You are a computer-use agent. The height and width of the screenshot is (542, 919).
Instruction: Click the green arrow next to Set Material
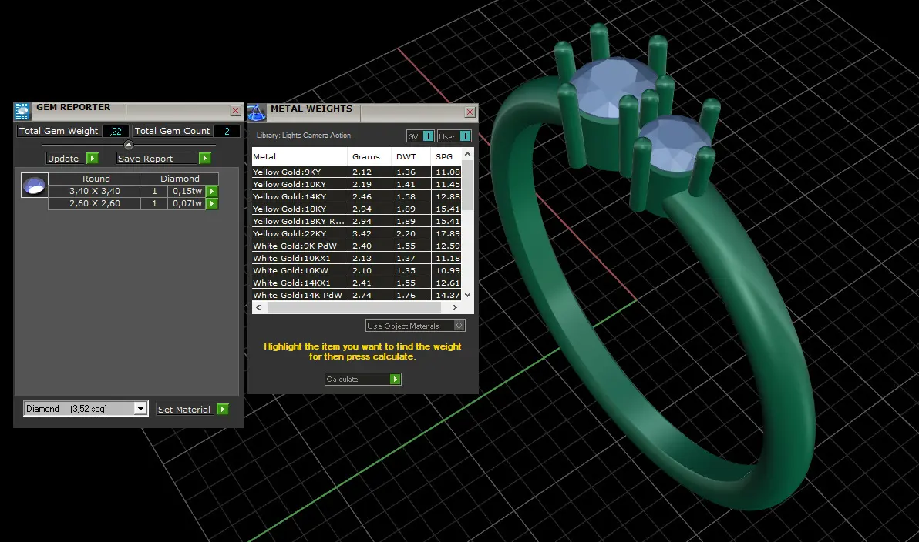click(223, 409)
